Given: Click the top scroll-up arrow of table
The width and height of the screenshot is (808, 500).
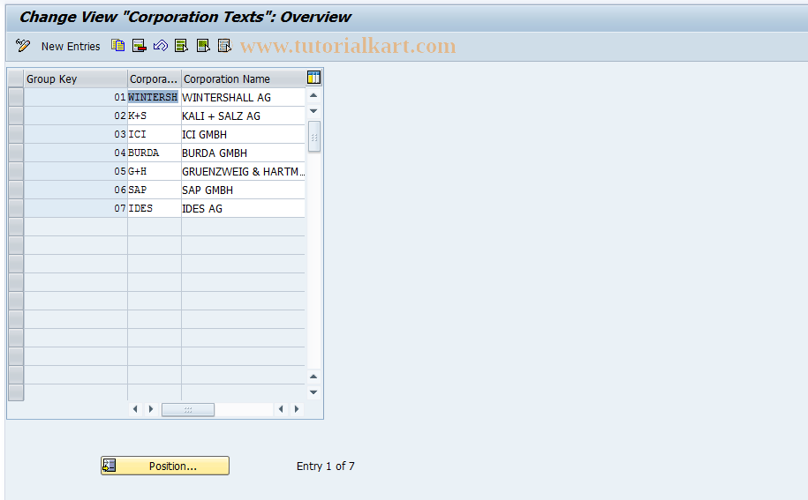Looking at the screenshot, I should [x=313, y=95].
